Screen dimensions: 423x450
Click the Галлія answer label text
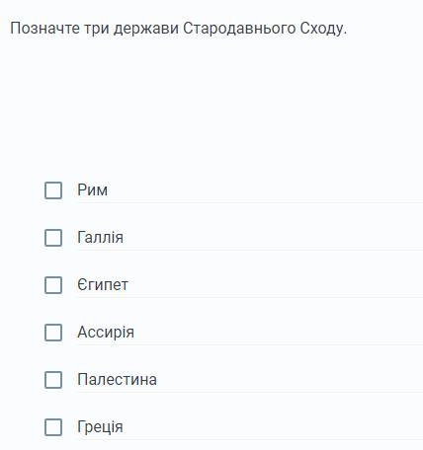coord(101,238)
